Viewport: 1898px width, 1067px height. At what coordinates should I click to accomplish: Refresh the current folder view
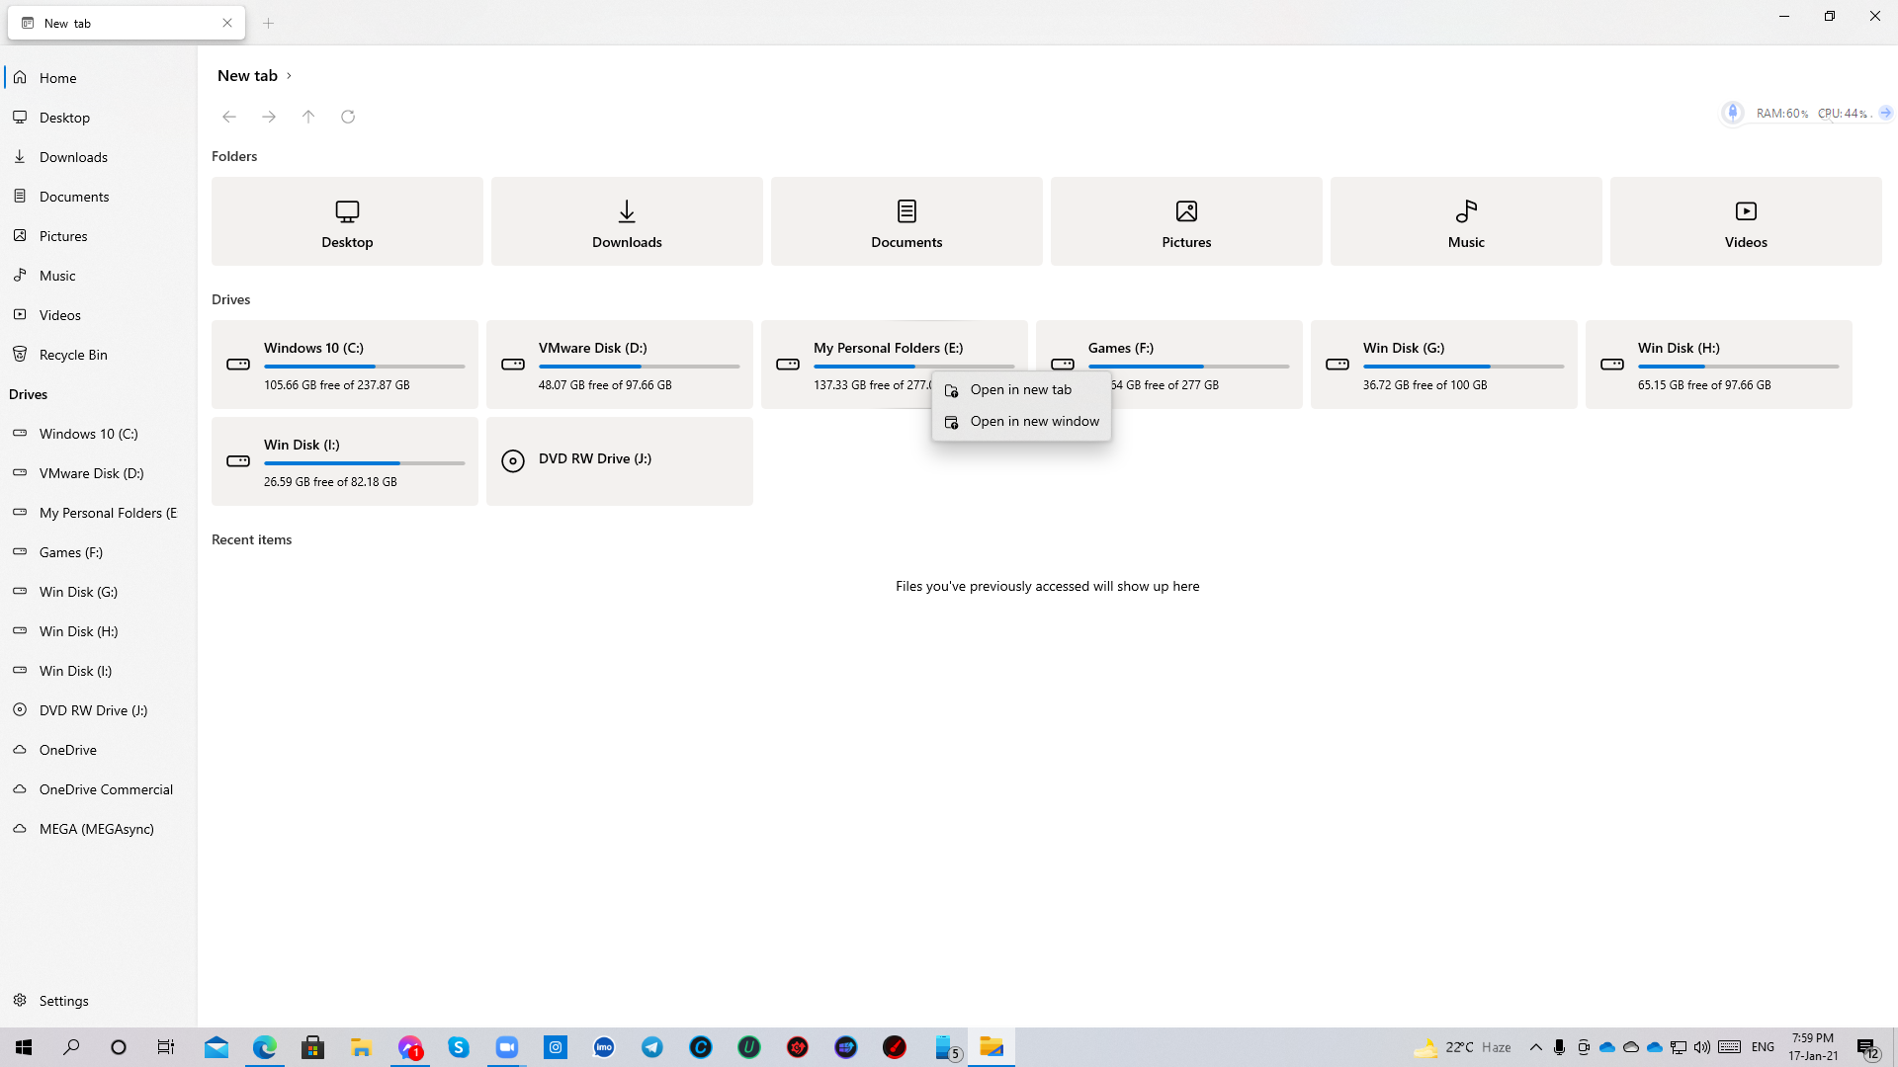point(348,117)
